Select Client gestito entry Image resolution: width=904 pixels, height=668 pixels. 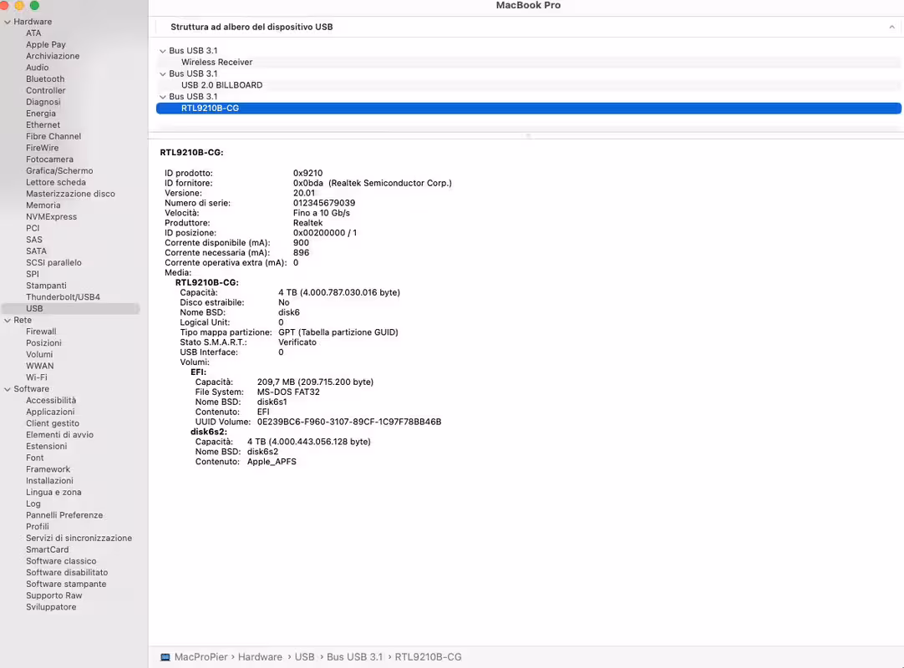pos(53,423)
